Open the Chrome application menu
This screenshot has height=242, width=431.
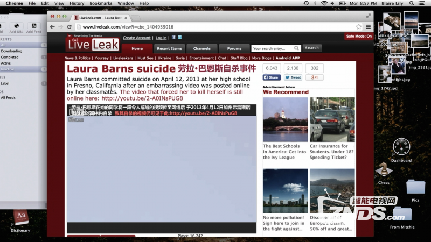(x=15, y=3)
